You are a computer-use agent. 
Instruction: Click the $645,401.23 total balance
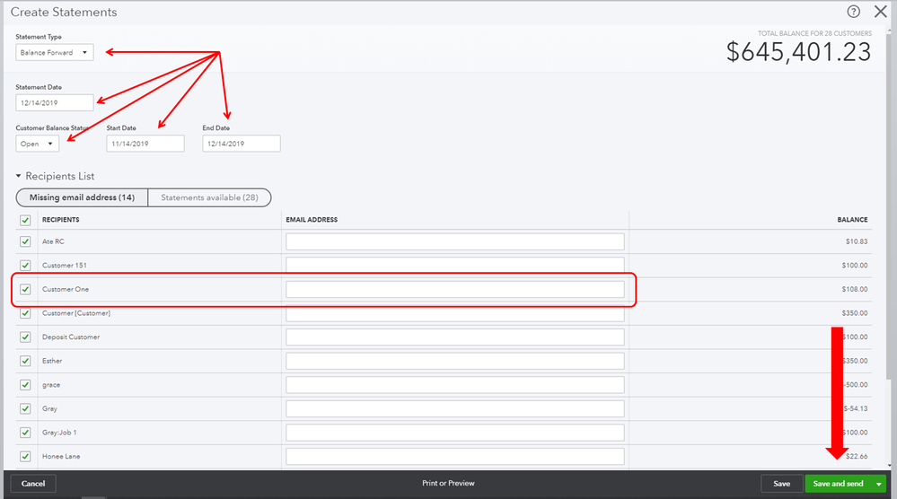(798, 52)
